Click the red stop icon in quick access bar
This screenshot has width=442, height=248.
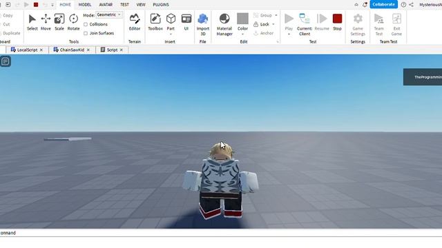pos(36,5)
